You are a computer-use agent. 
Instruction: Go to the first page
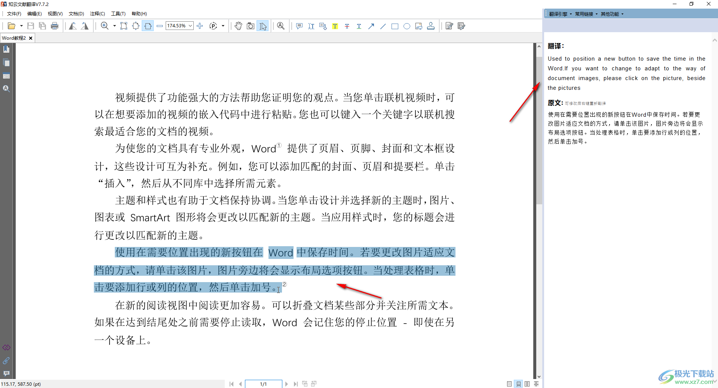pos(231,384)
